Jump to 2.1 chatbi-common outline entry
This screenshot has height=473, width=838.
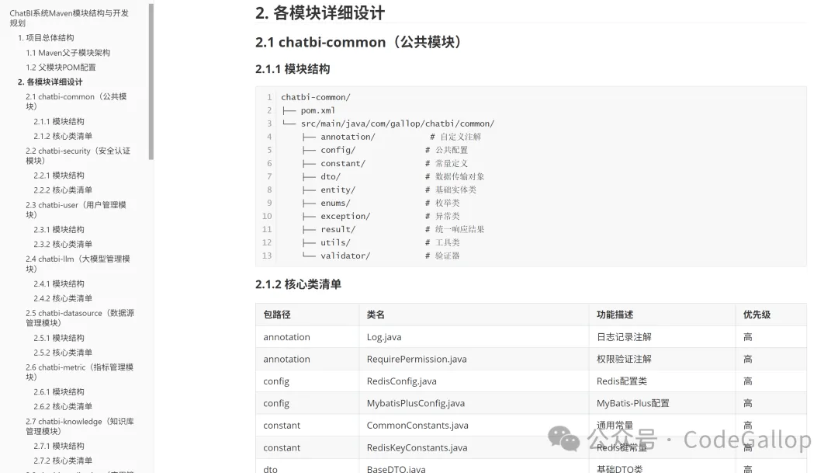[x=76, y=102]
